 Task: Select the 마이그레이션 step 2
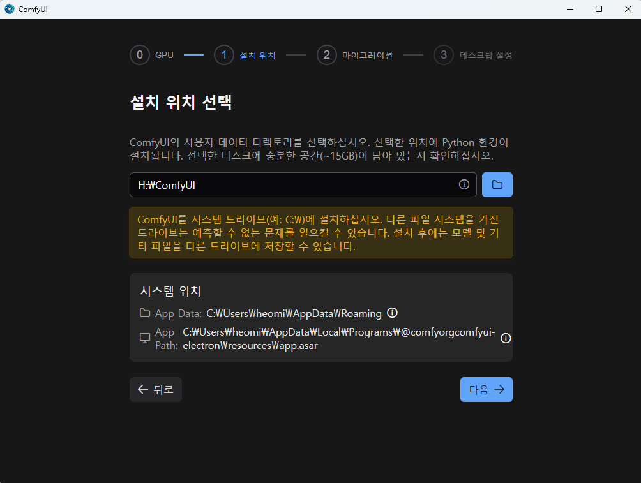pos(355,55)
